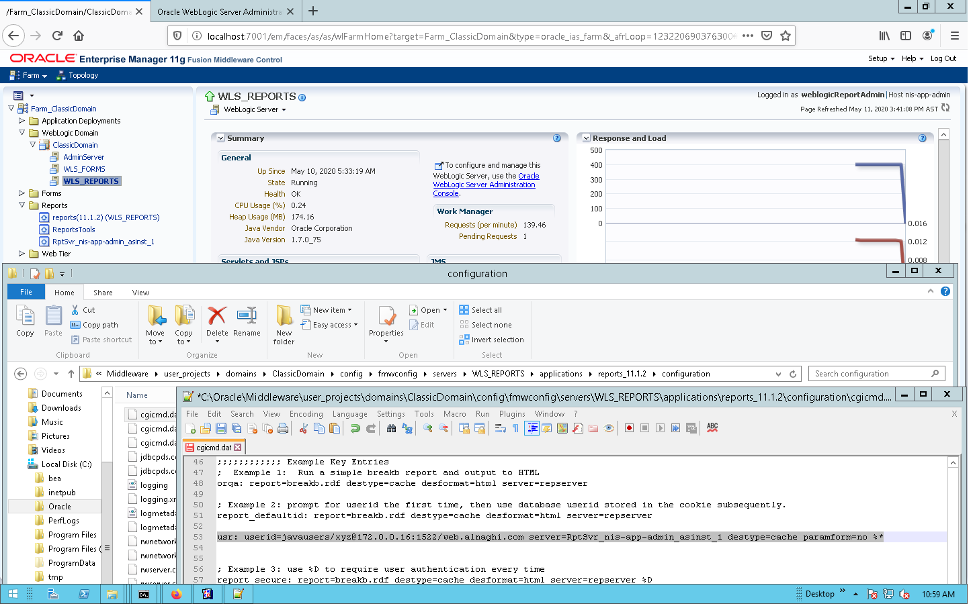973x608 pixels.
Task: Toggle the indent guide toolbar button
Action: [532, 428]
